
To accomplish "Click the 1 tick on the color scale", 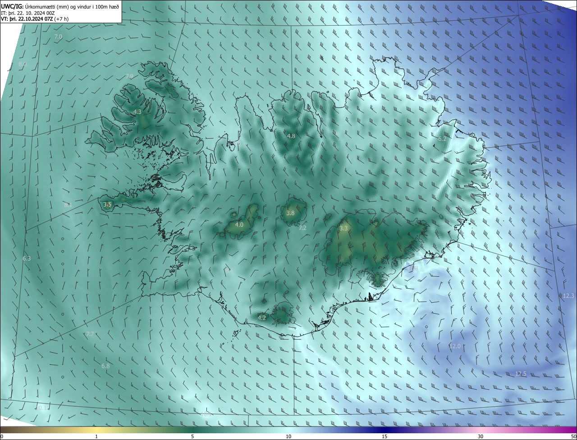I will click(96, 436).
